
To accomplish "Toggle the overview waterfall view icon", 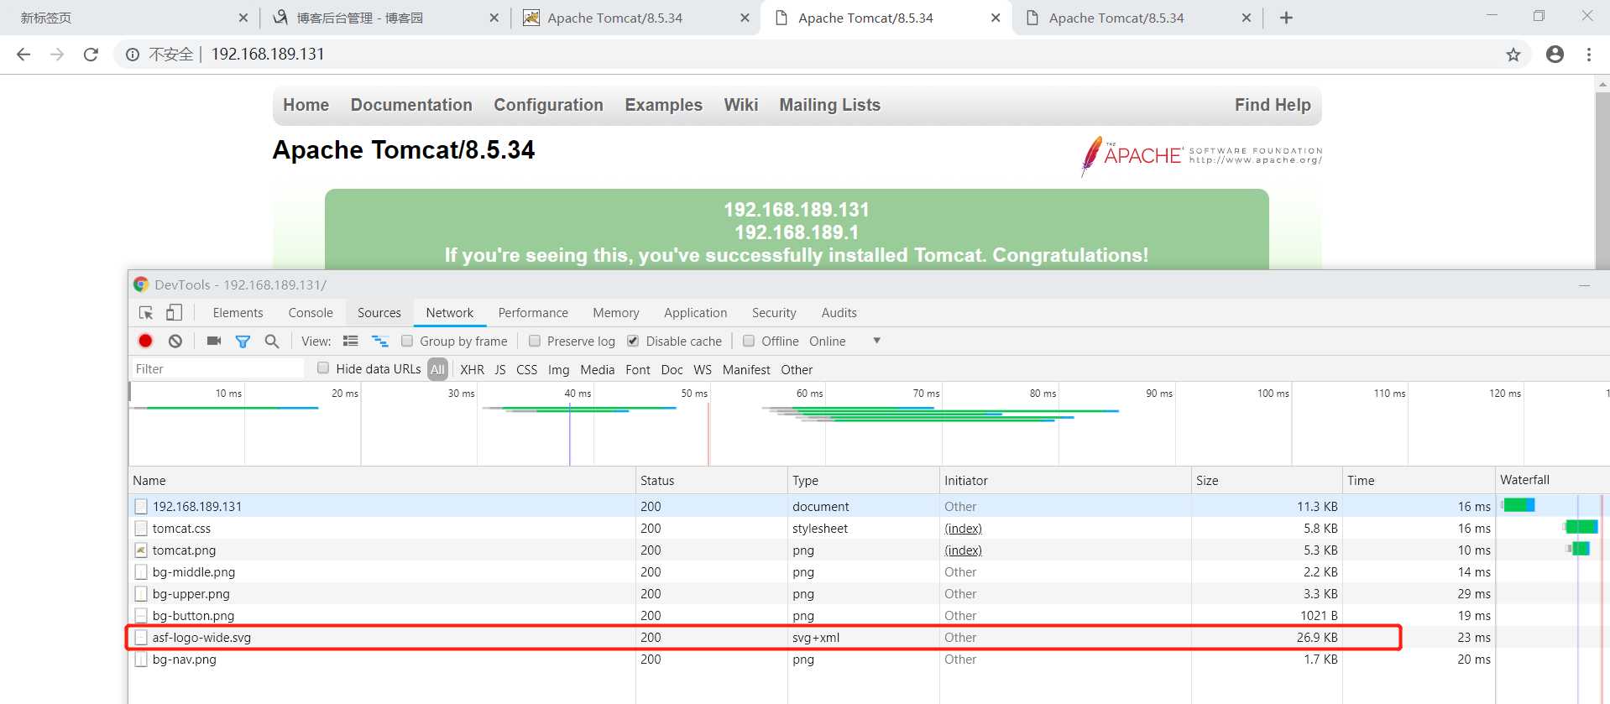I will tap(379, 341).
